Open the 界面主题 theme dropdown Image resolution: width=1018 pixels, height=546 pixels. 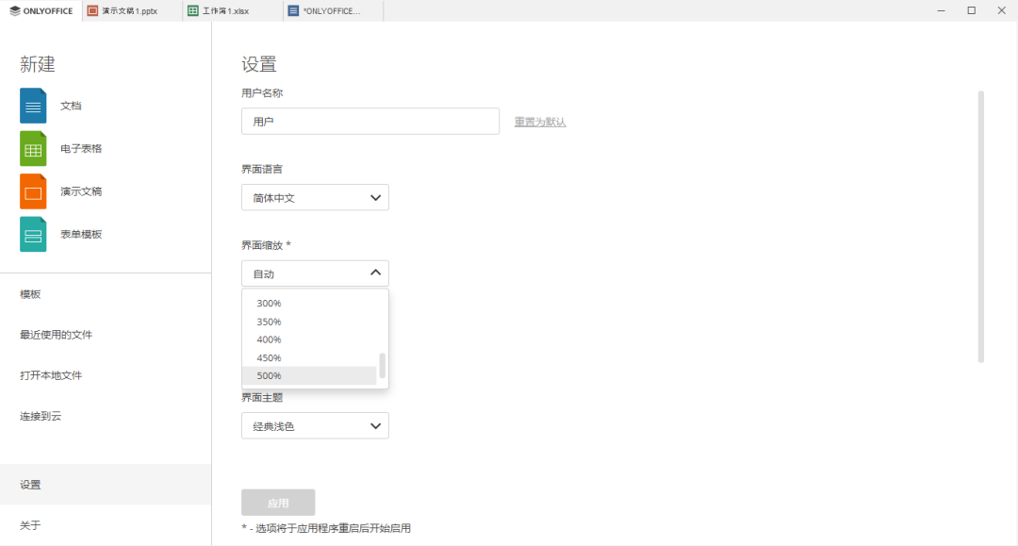click(315, 425)
